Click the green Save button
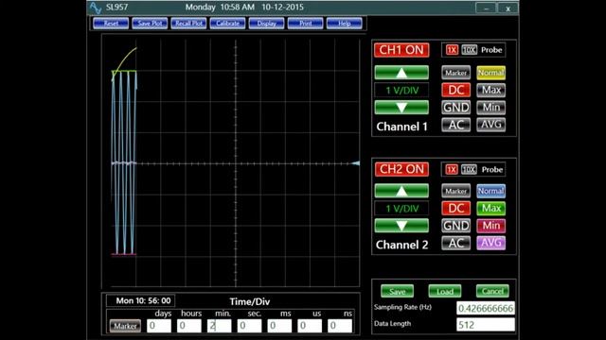This screenshot has height=340, width=606. pos(398,292)
